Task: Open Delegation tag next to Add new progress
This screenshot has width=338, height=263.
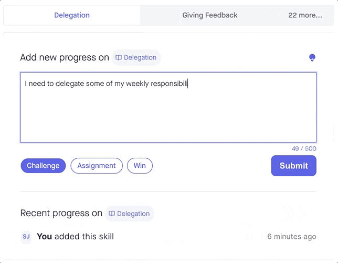Action: (136, 58)
